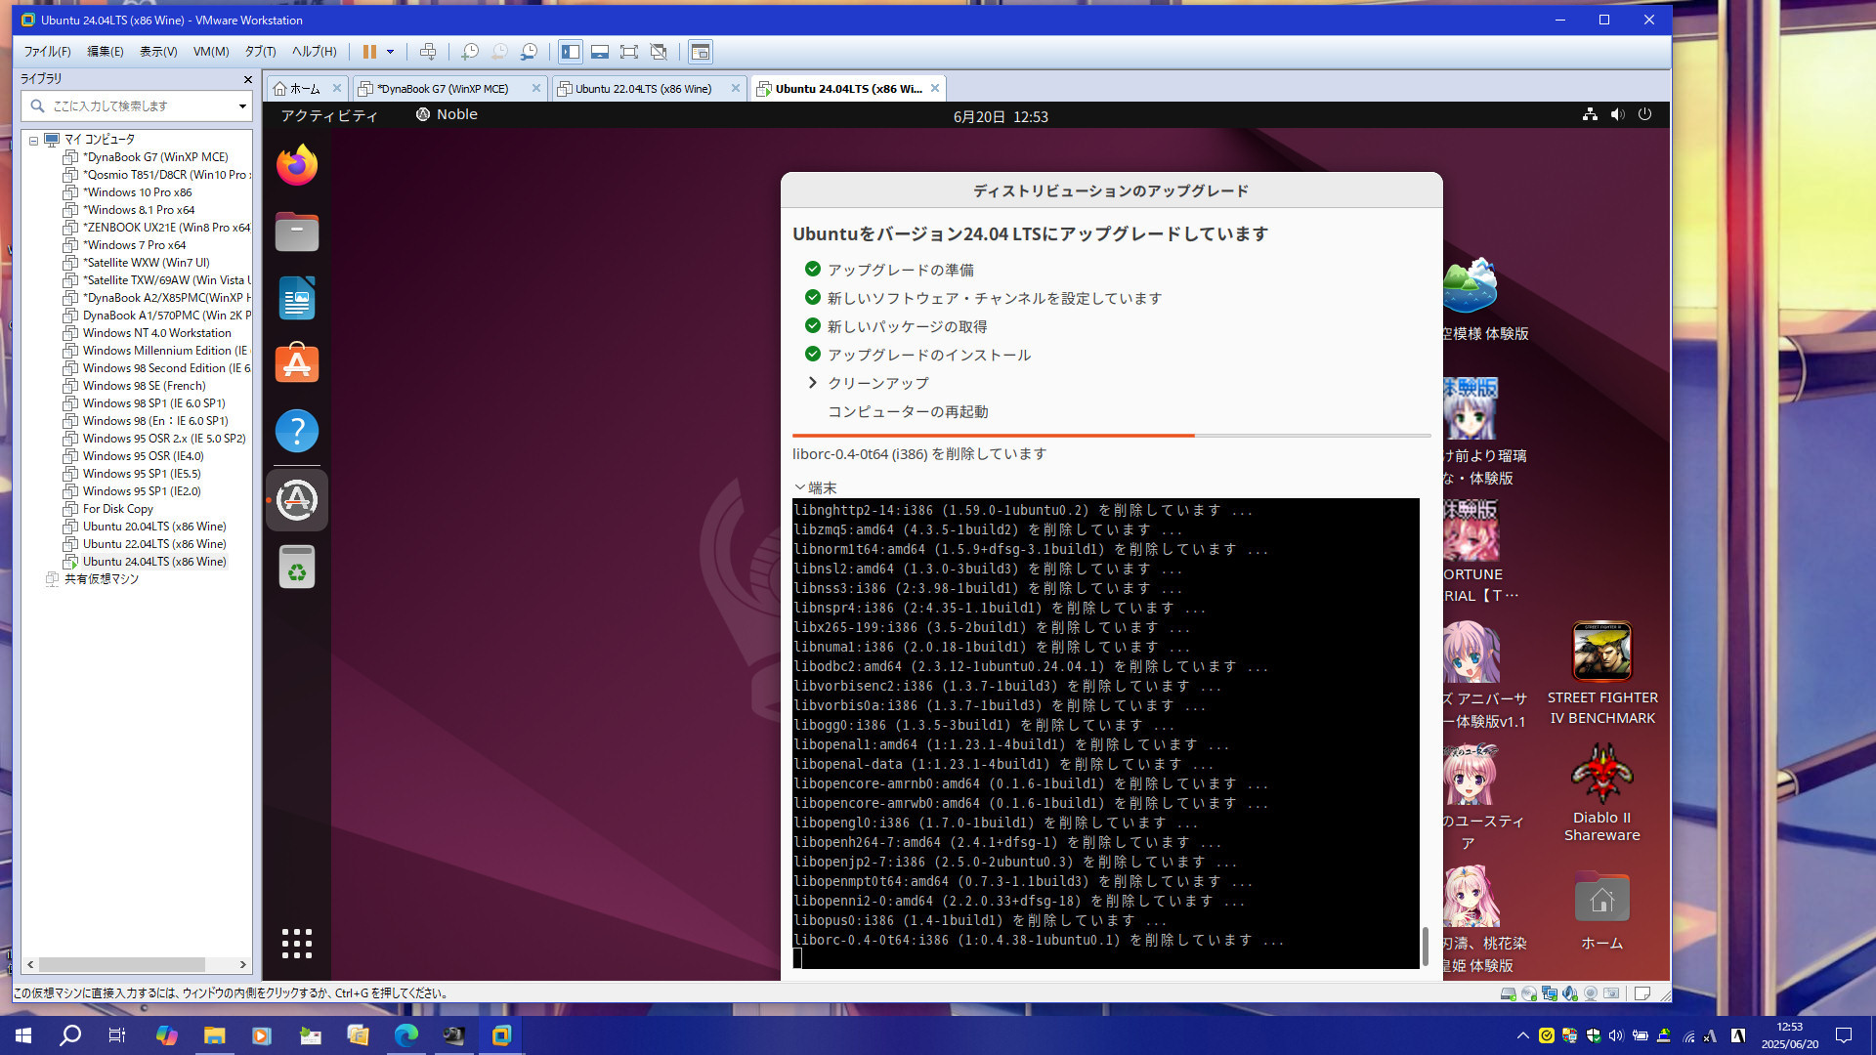Screen dimensions: 1876x1055
Task: Collapse the マイ コンピュータ tree node
Action: (33, 140)
